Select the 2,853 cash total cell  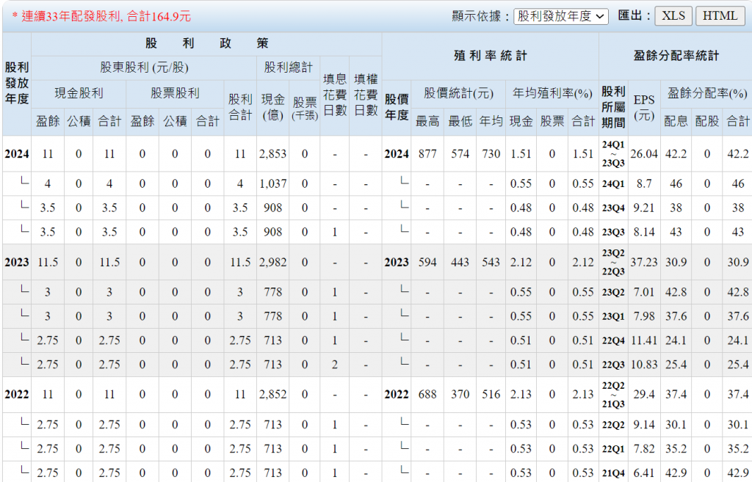pos(272,154)
